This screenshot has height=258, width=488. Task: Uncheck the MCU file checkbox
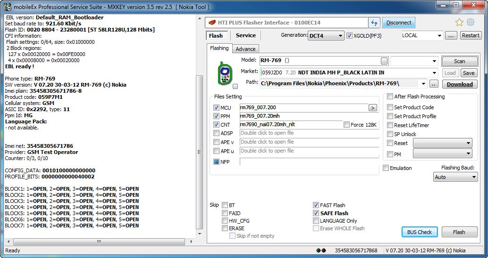(x=216, y=108)
